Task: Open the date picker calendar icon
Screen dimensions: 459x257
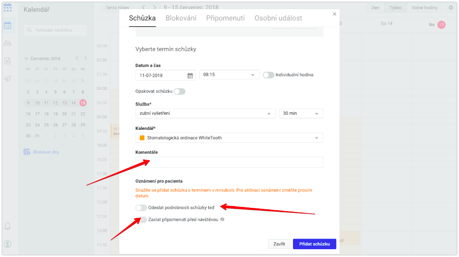Action: point(190,76)
